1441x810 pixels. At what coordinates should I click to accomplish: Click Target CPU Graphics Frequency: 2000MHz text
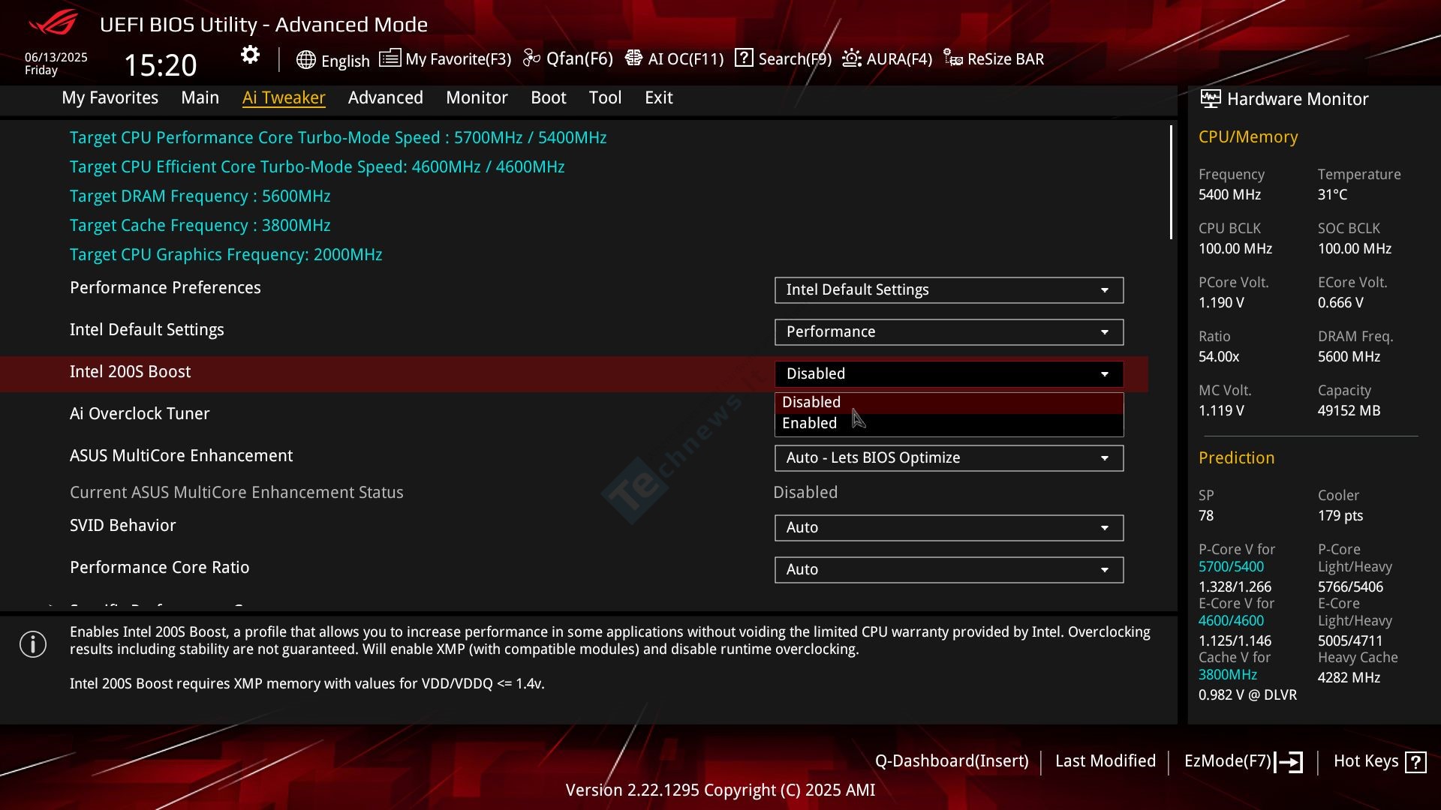[226, 255]
